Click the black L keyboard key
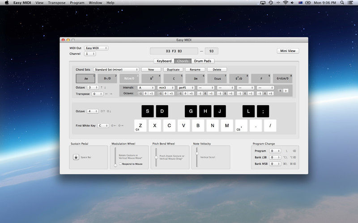The height and width of the screenshot is (223, 358). coord(248,111)
